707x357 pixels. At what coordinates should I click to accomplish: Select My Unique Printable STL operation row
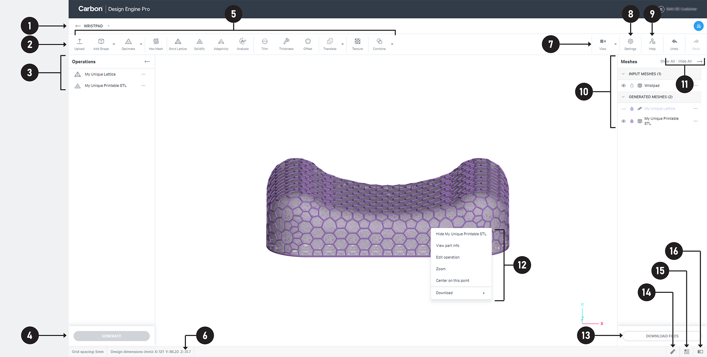112,86
